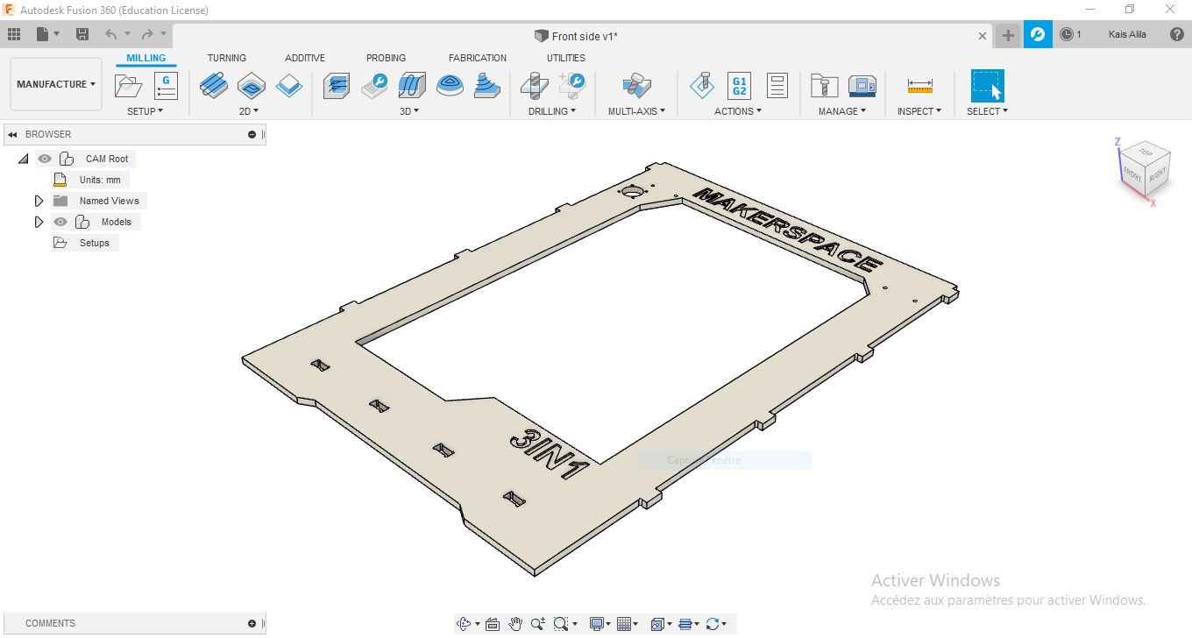The width and height of the screenshot is (1192, 638).
Task: Open Display Settings monitor icon
Action: [598, 624]
